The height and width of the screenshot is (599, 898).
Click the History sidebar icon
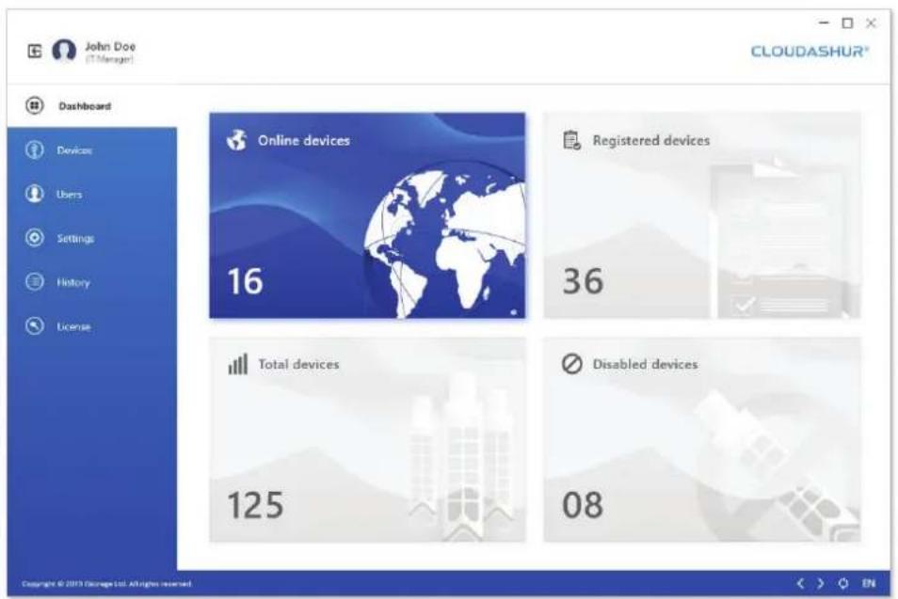(x=35, y=282)
